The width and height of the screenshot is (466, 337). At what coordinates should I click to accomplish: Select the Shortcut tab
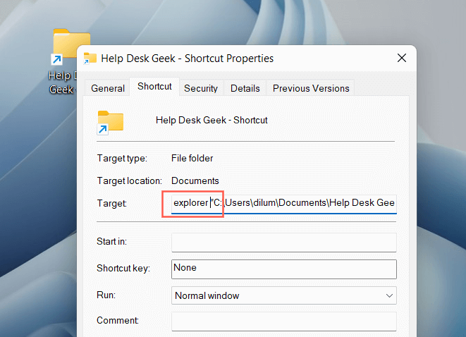click(x=154, y=87)
